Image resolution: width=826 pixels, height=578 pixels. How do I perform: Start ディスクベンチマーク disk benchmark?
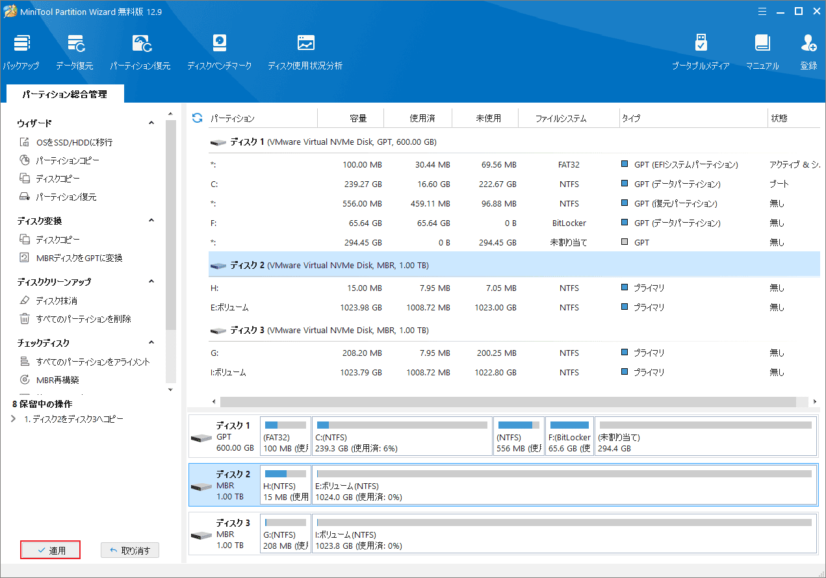(x=219, y=52)
